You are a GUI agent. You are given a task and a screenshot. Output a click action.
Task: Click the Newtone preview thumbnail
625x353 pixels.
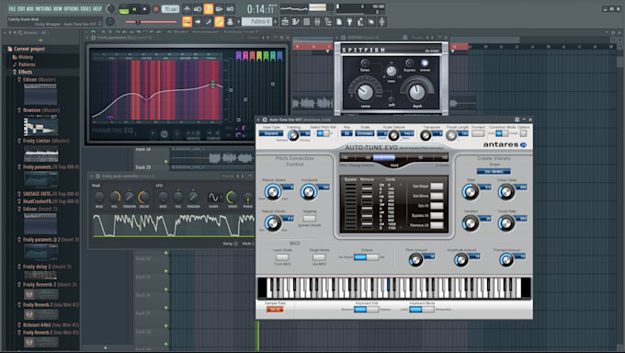40,125
